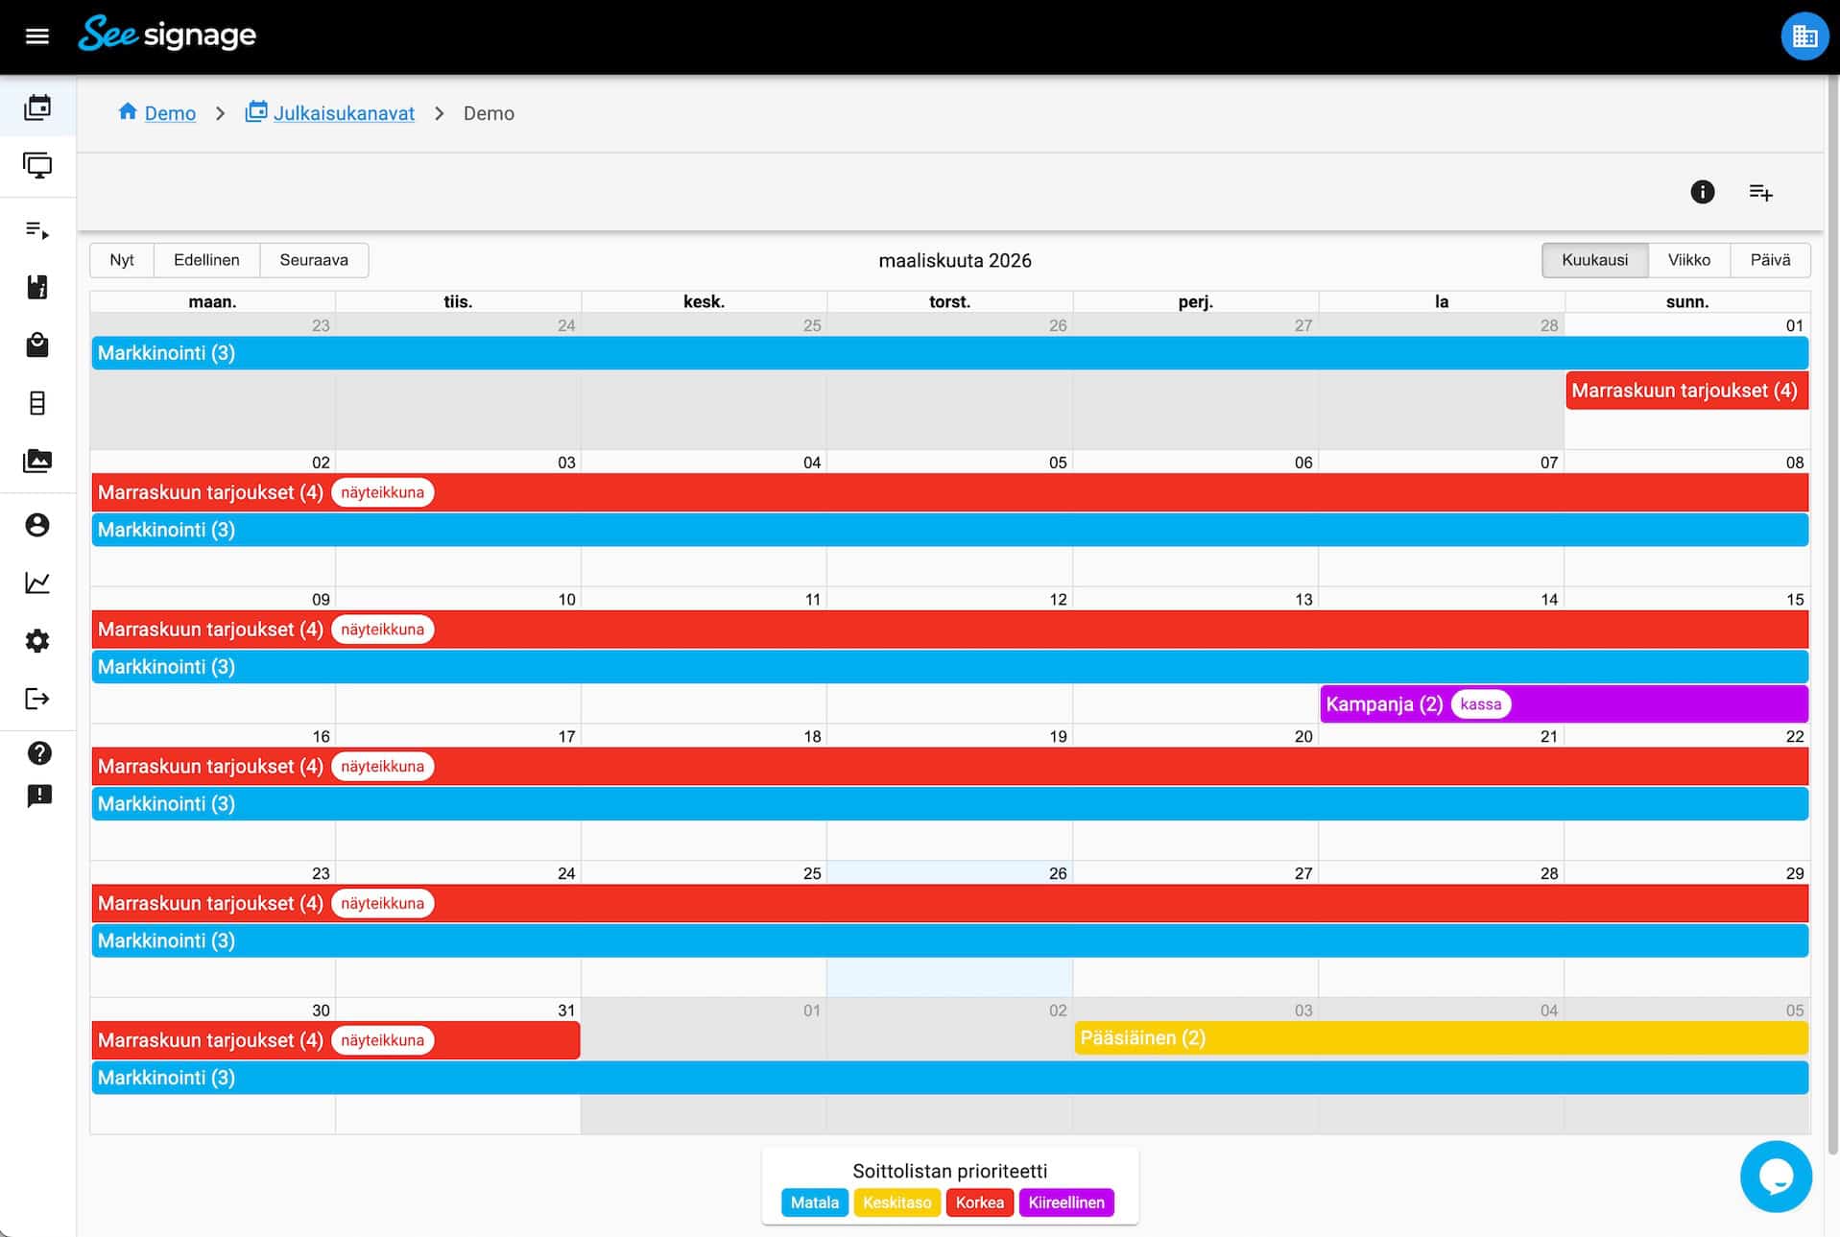The width and height of the screenshot is (1840, 1237).
Task: Switch to Viikko view
Action: pos(1688,260)
